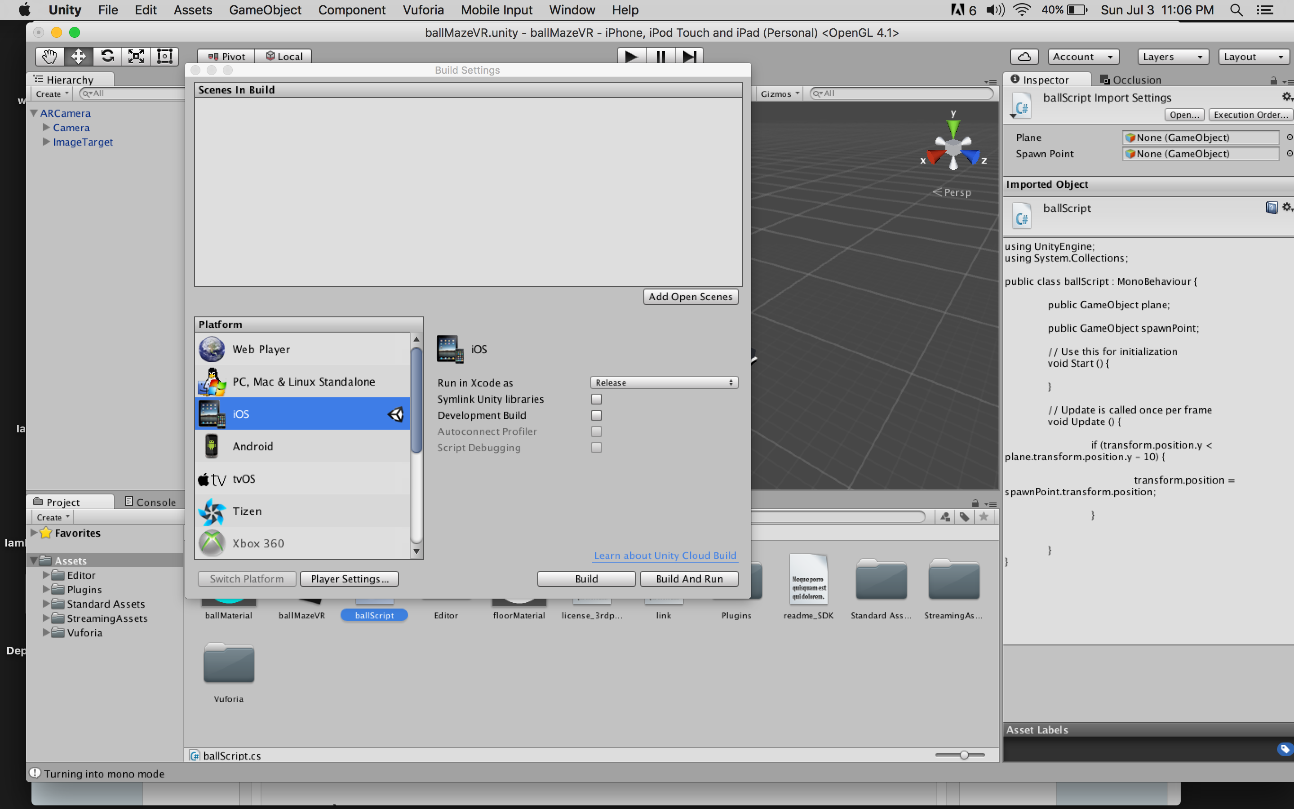Screen dimensions: 1294x809
Task: Click Build And Run
Action: click(x=689, y=578)
